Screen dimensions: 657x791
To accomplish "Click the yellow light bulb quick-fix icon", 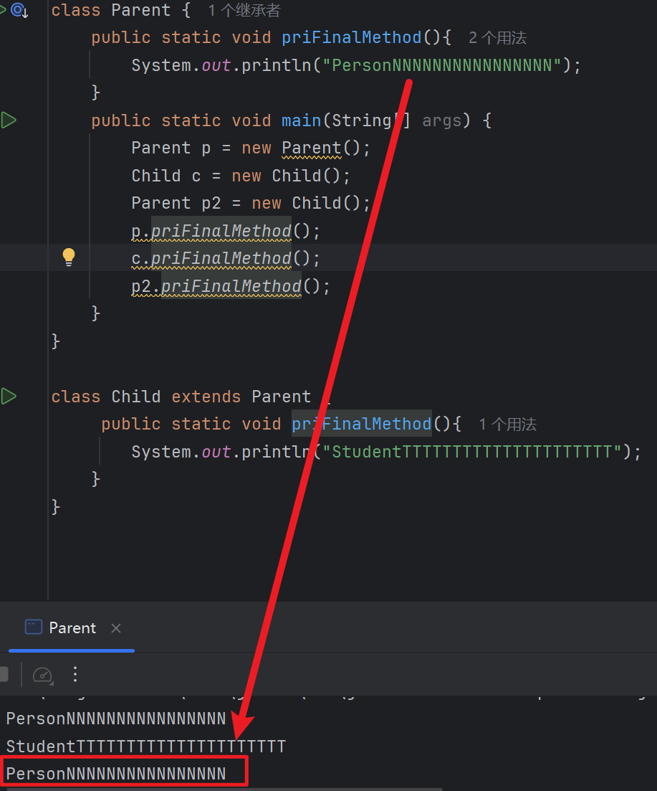I will (68, 257).
